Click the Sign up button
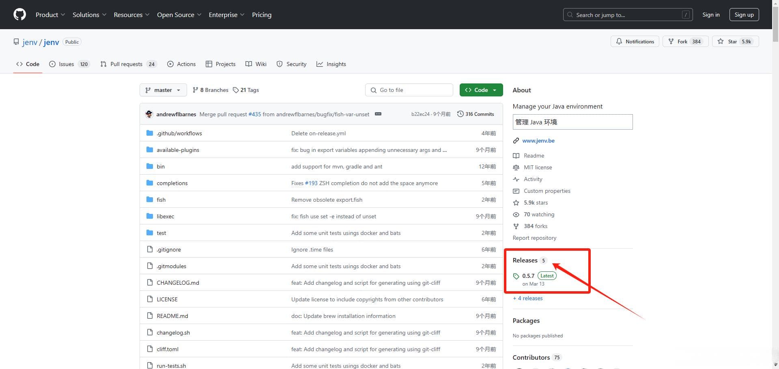The image size is (779, 369). 744,15
